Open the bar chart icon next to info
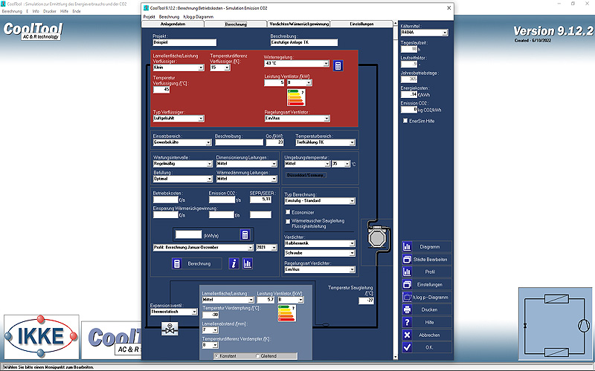 tap(247, 263)
